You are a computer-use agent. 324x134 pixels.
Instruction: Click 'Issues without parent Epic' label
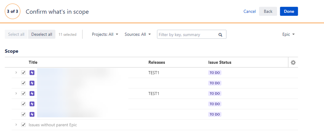click(x=53, y=125)
